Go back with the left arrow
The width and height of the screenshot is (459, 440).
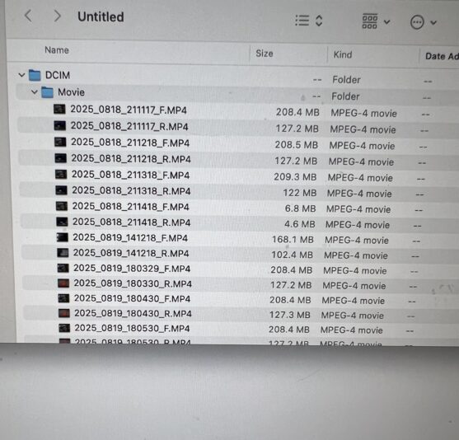pos(28,16)
